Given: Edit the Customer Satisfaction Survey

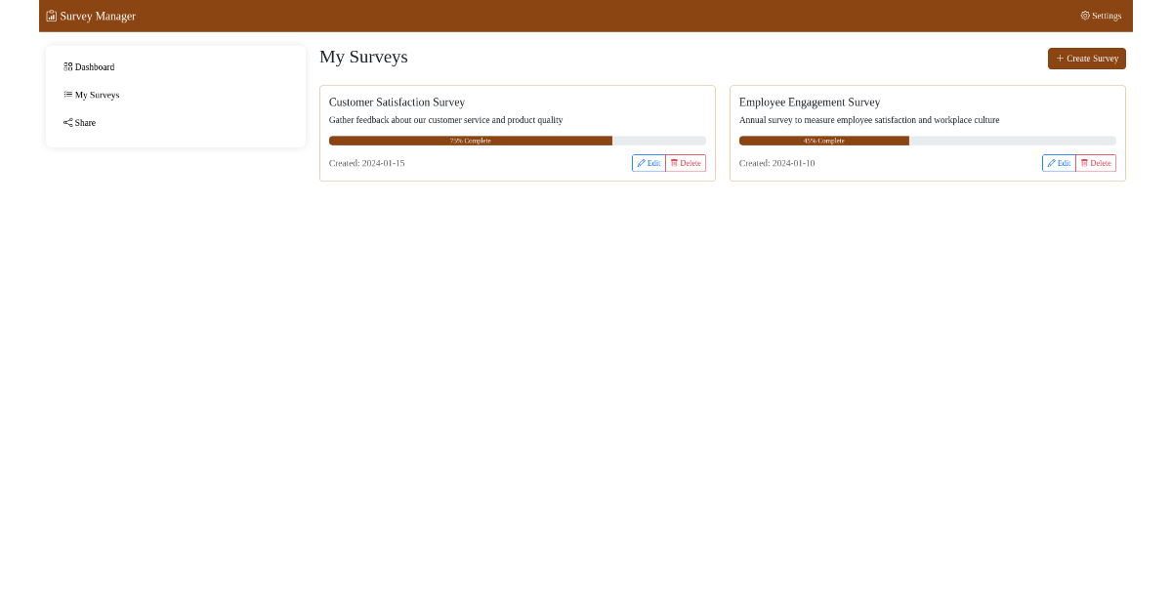Looking at the screenshot, I should coord(649,163).
